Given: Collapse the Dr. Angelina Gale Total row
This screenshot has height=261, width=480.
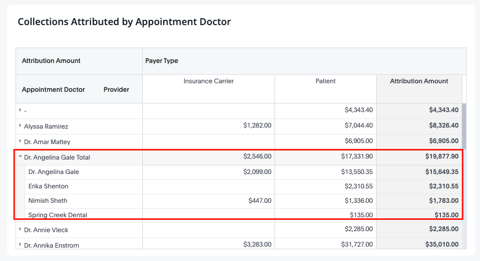Looking at the screenshot, I should coord(20,156).
